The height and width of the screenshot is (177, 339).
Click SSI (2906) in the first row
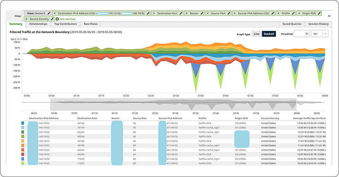click(x=240, y=123)
